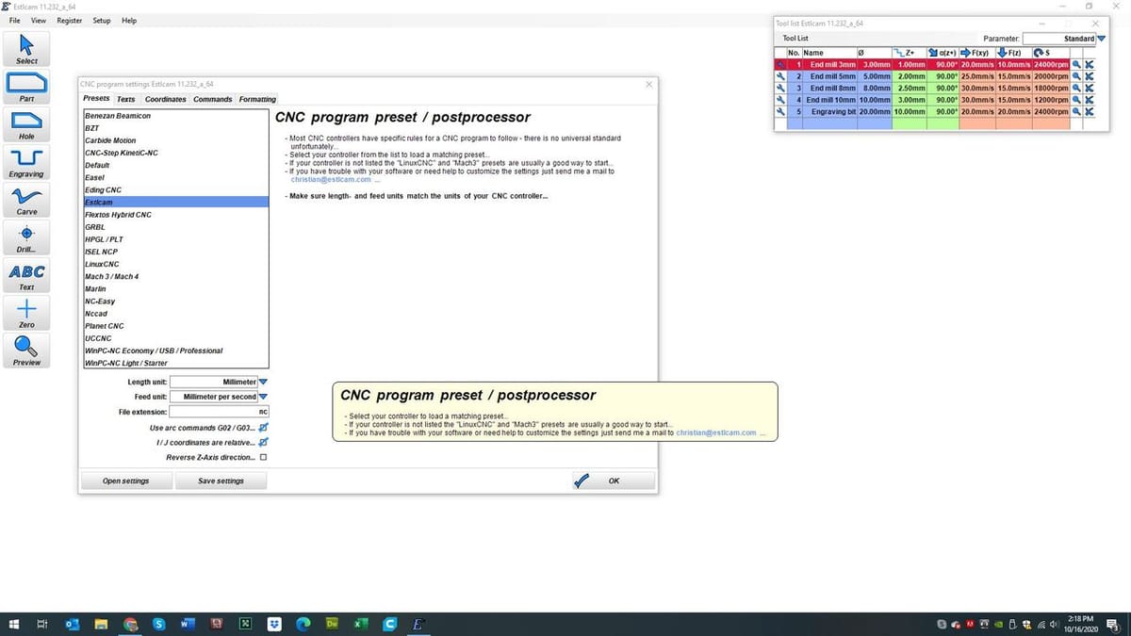Image resolution: width=1131 pixels, height=636 pixels.
Task: Select Carbide Motion preset
Action: coord(176,140)
